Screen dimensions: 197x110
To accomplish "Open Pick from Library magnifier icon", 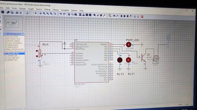I will pos(94,15).
